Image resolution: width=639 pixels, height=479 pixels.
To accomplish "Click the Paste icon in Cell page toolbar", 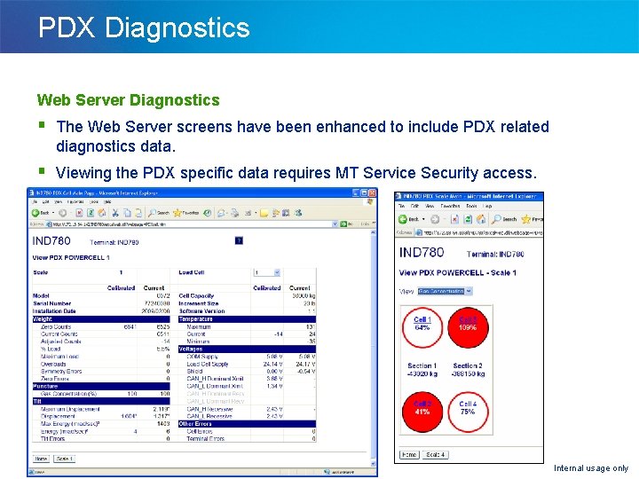I will (x=138, y=213).
